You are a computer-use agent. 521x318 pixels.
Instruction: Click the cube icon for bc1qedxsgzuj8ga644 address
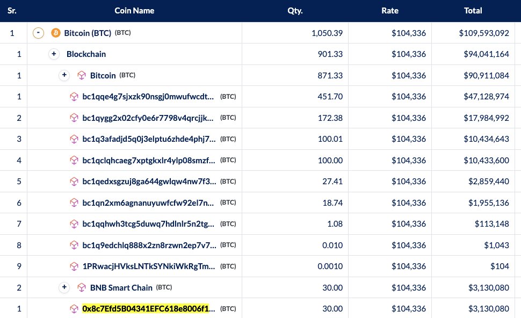74,182
